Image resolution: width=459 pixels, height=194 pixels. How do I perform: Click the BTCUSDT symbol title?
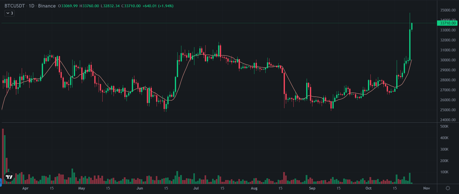(x=15, y=6)
